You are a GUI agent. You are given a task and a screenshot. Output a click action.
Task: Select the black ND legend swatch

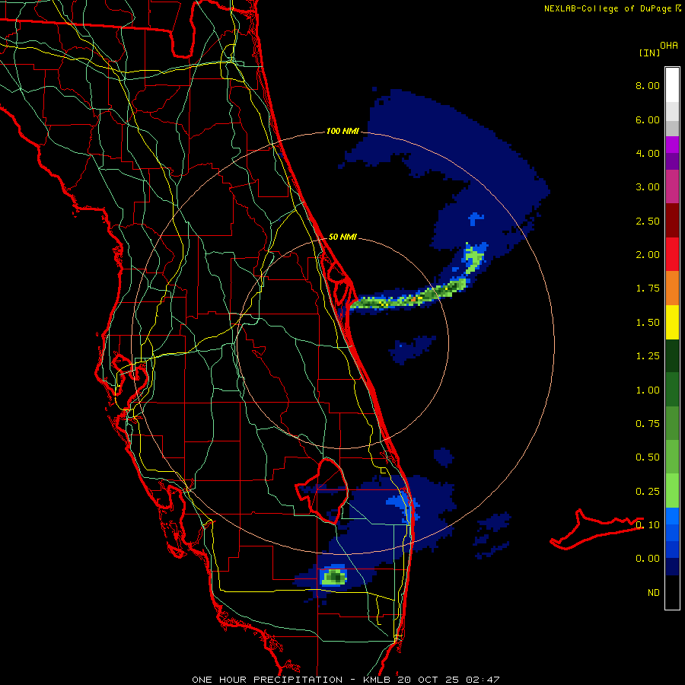pyautogui.click(x=672, y=592)
